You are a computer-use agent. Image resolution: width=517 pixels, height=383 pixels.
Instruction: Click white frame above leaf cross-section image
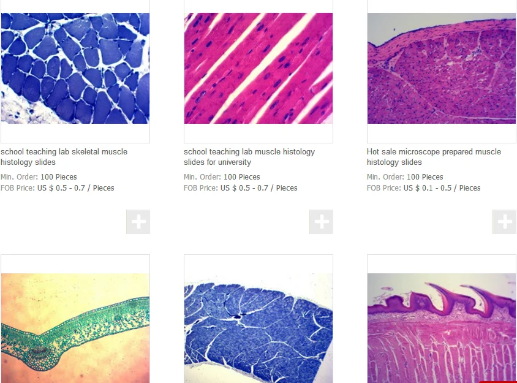[75, 264]
